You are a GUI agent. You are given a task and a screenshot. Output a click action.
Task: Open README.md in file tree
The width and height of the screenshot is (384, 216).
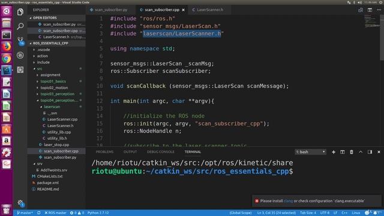(48, 189)
